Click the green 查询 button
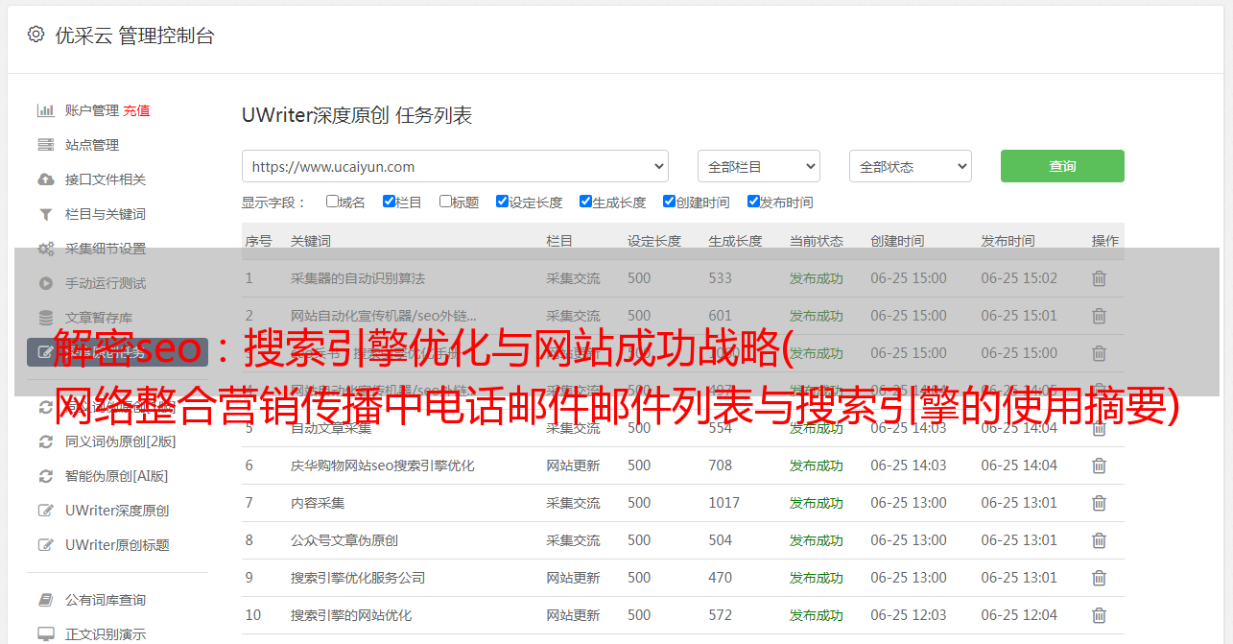 (x=1062, y=166)
